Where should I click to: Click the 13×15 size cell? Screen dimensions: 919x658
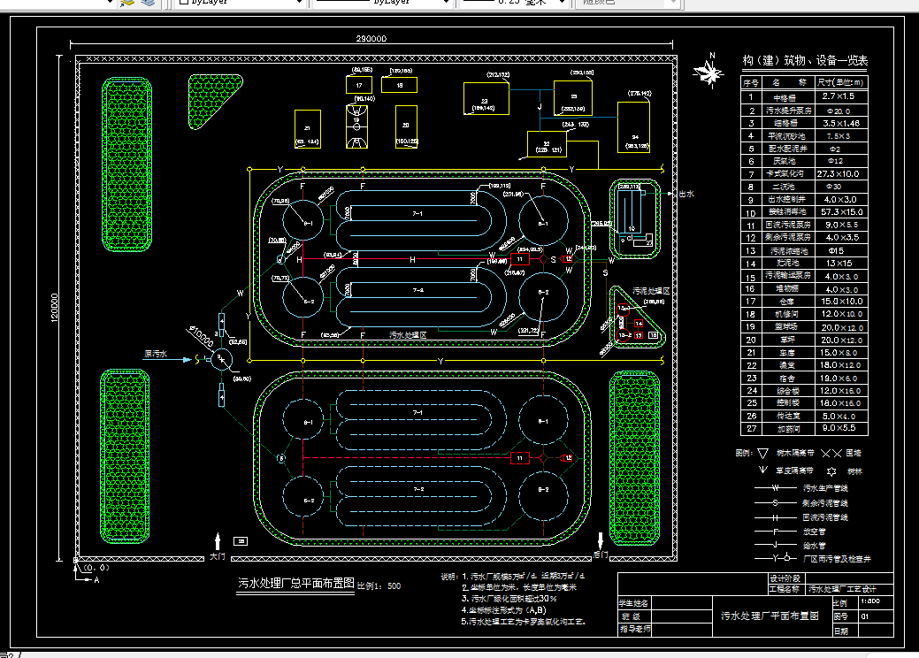pos(839,263)
